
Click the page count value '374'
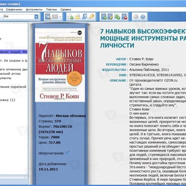click(x=57, y=121)
